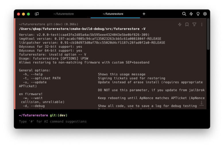
Task: Click the red close window button
Action: point(18,14)
